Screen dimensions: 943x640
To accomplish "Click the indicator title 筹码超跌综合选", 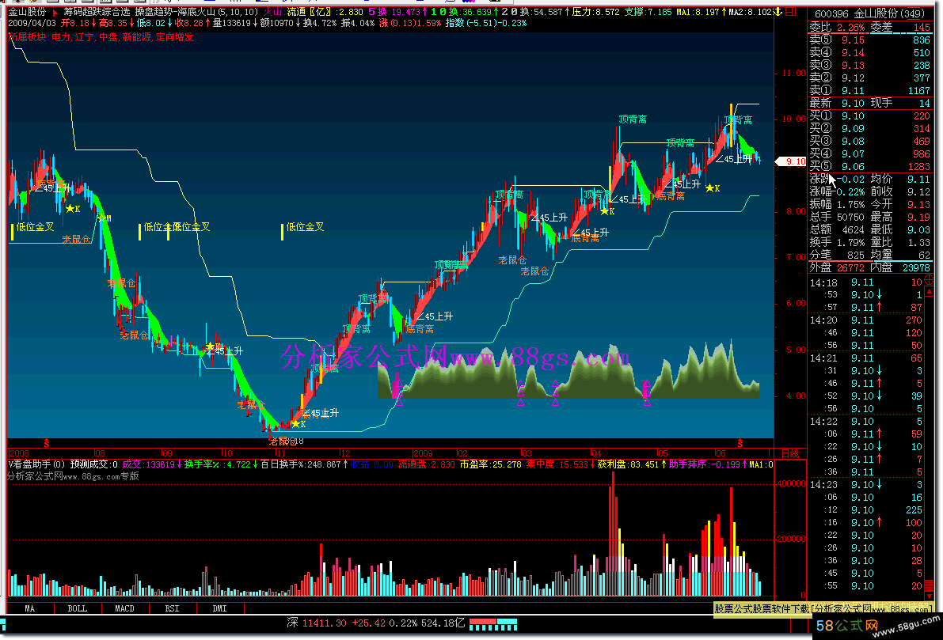I will click(97, 11).
